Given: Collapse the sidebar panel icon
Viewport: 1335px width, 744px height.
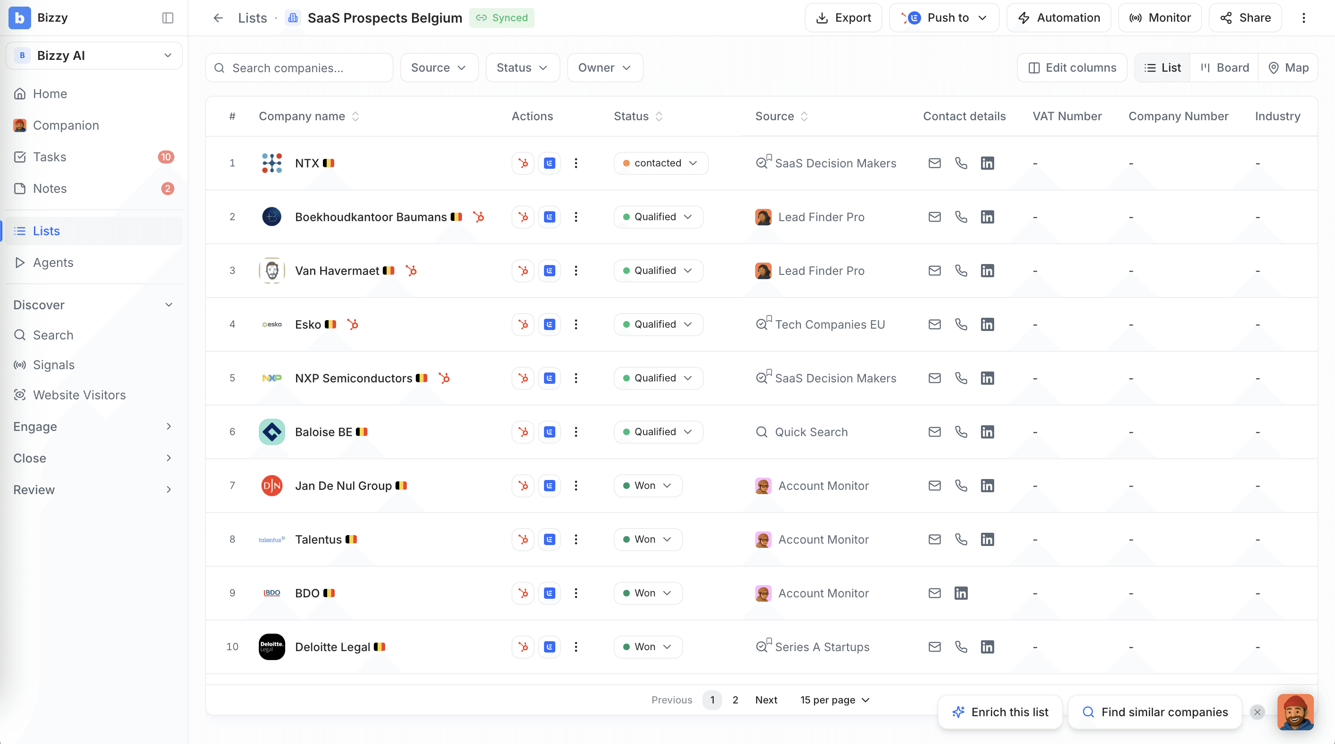Looking at the screenshot, I should (167, 17).
